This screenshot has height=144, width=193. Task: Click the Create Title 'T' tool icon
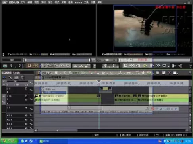coord(137,73)
